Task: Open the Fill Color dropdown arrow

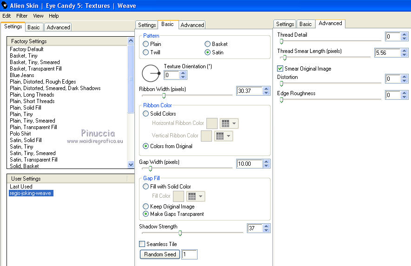Action: click(200, 196)
